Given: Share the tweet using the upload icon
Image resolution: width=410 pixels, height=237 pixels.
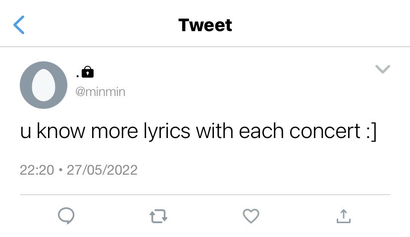Looking at the screenshot, I should coord(344,216).
